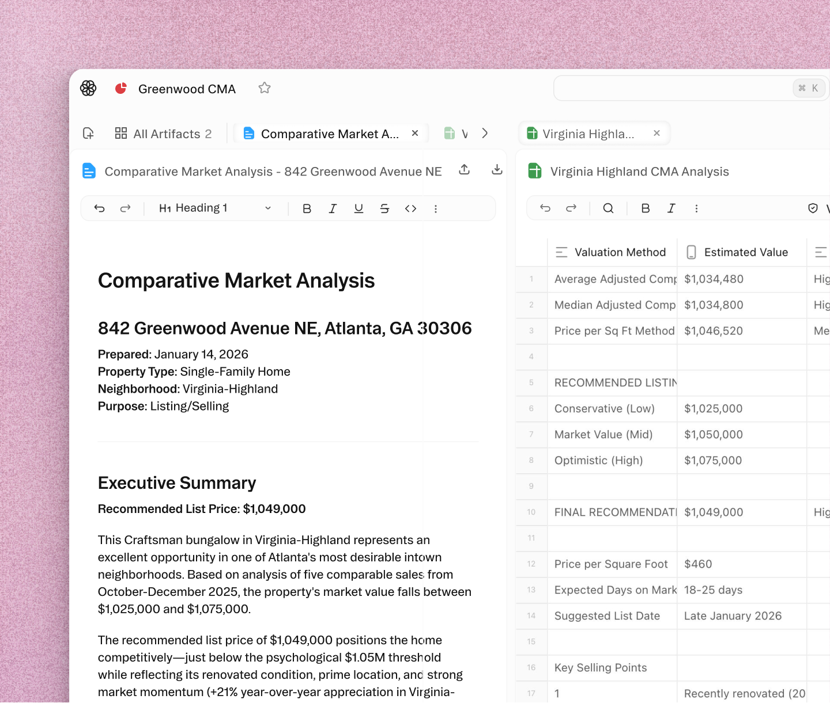Open the All Artifacts view
The height and width of the screenshot is (703, 830).
[x=164, y=134]
